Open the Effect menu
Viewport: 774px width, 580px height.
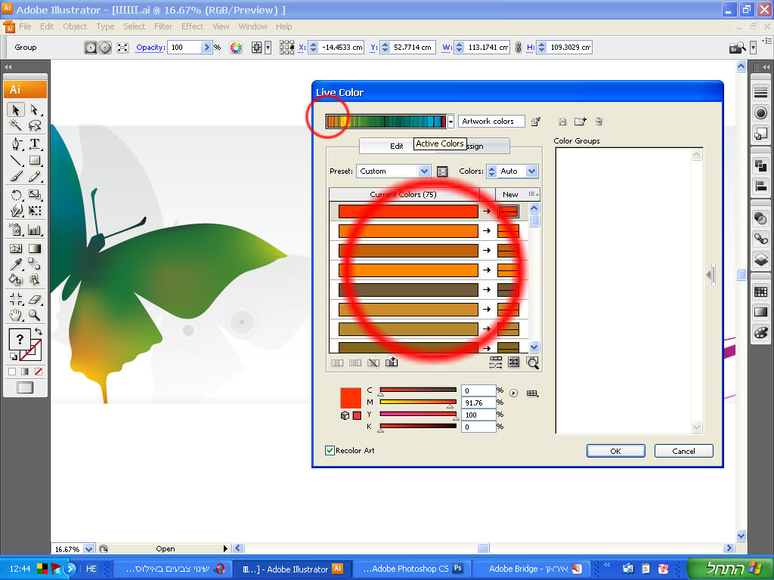point(193,26)
